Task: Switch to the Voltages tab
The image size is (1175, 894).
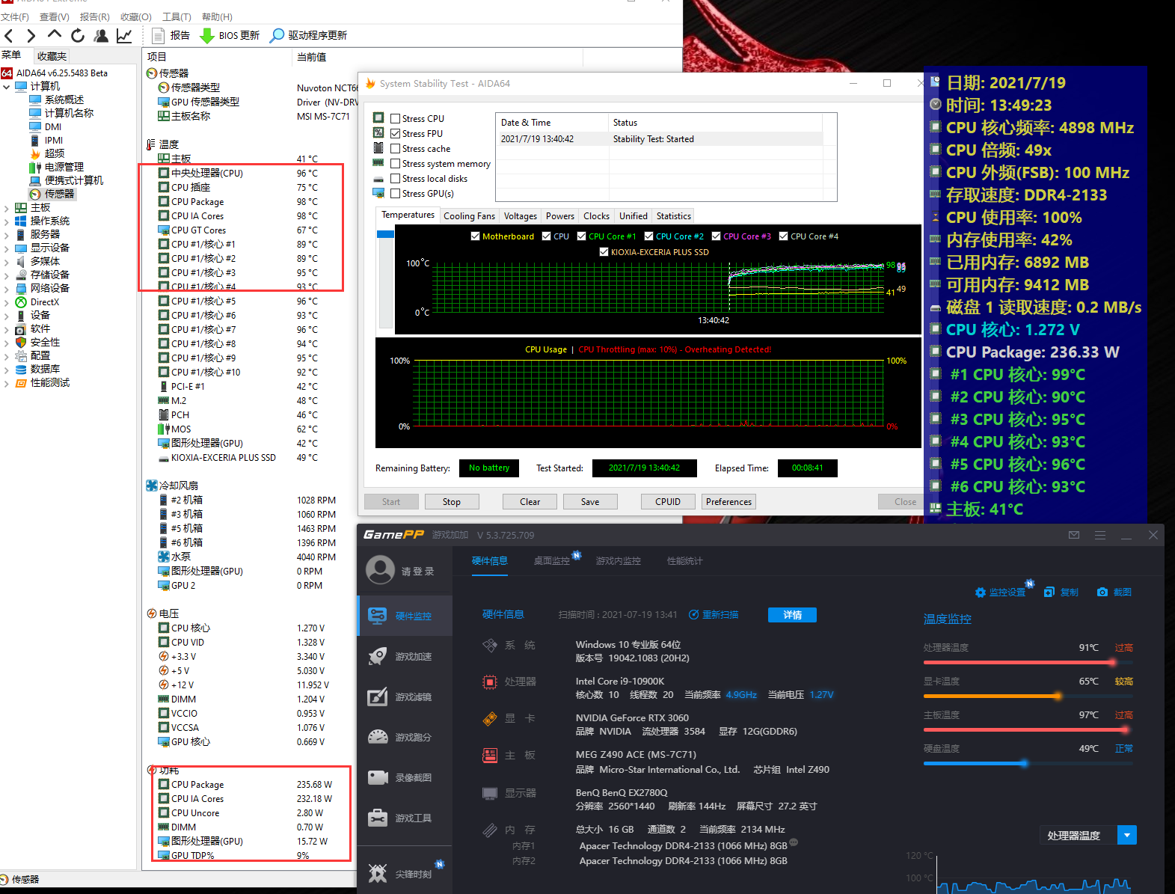Action: (x=520, y=216)
